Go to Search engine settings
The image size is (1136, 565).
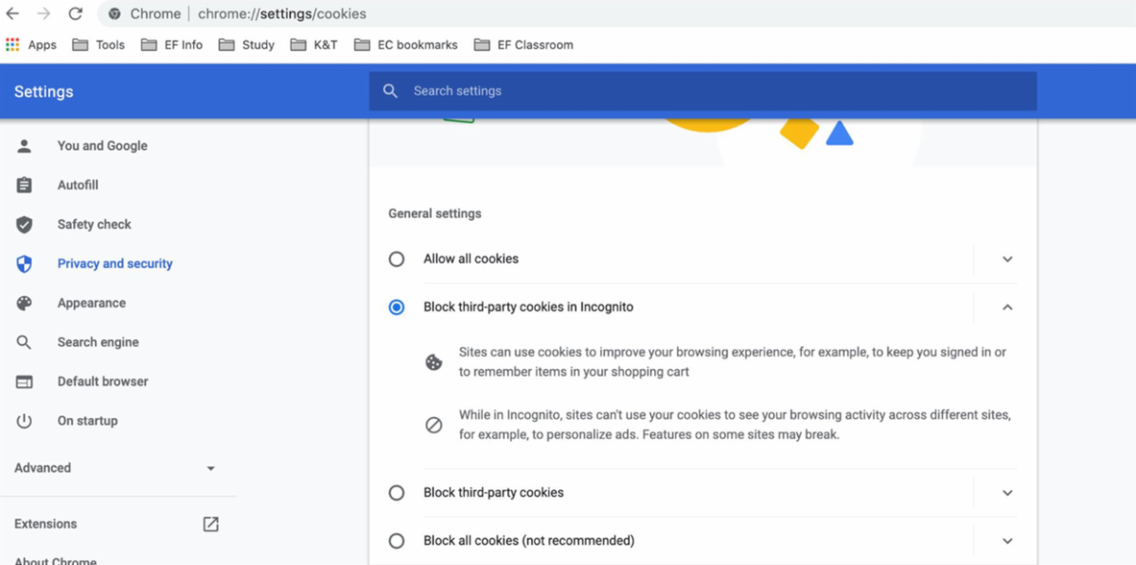[98, 343]
